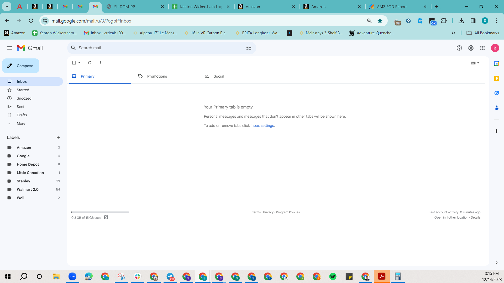Open the More options three-dot menu
This screenshot has width=504, height=283.
click(100, 63)
